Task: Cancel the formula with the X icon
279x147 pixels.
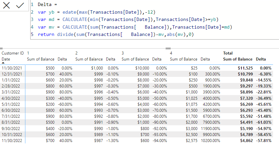Action: click(x=6, y=5)
